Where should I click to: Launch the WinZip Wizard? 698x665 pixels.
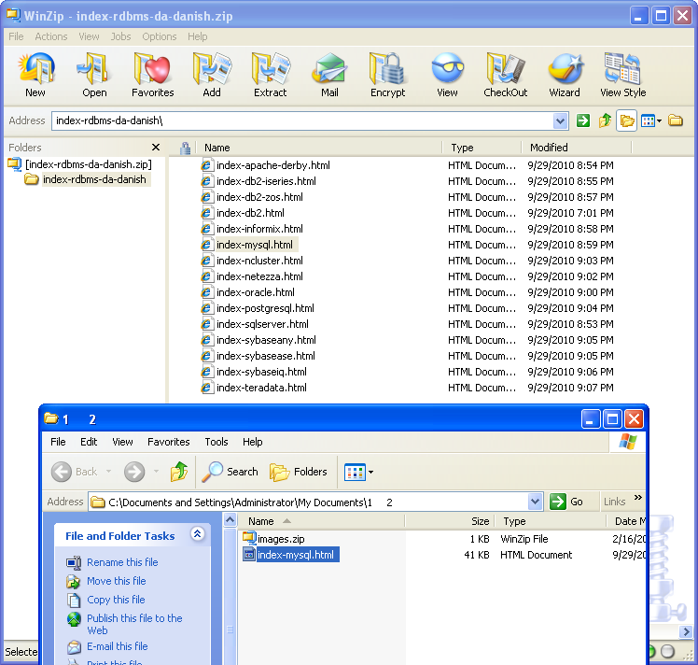coord(565,74)
